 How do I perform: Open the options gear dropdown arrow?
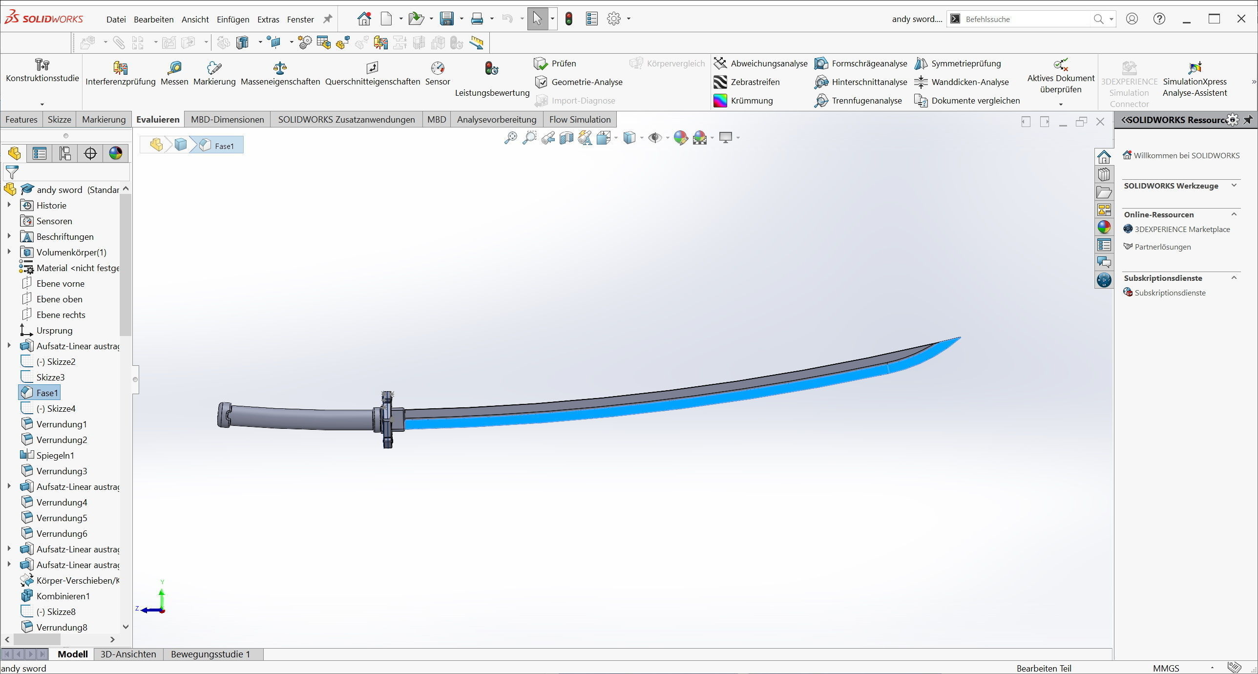click(x=629, y=19)
